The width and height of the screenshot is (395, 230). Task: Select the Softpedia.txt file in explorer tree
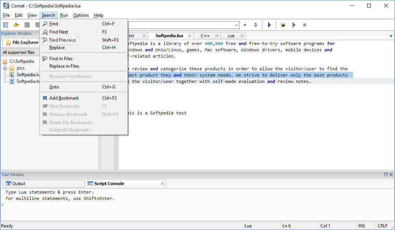pyautogui.click(x=28, y=81)
